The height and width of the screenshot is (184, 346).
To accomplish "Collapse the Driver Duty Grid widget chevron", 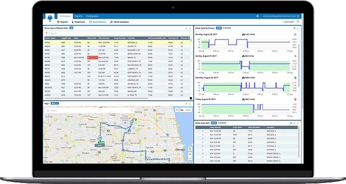I will 298,123.
